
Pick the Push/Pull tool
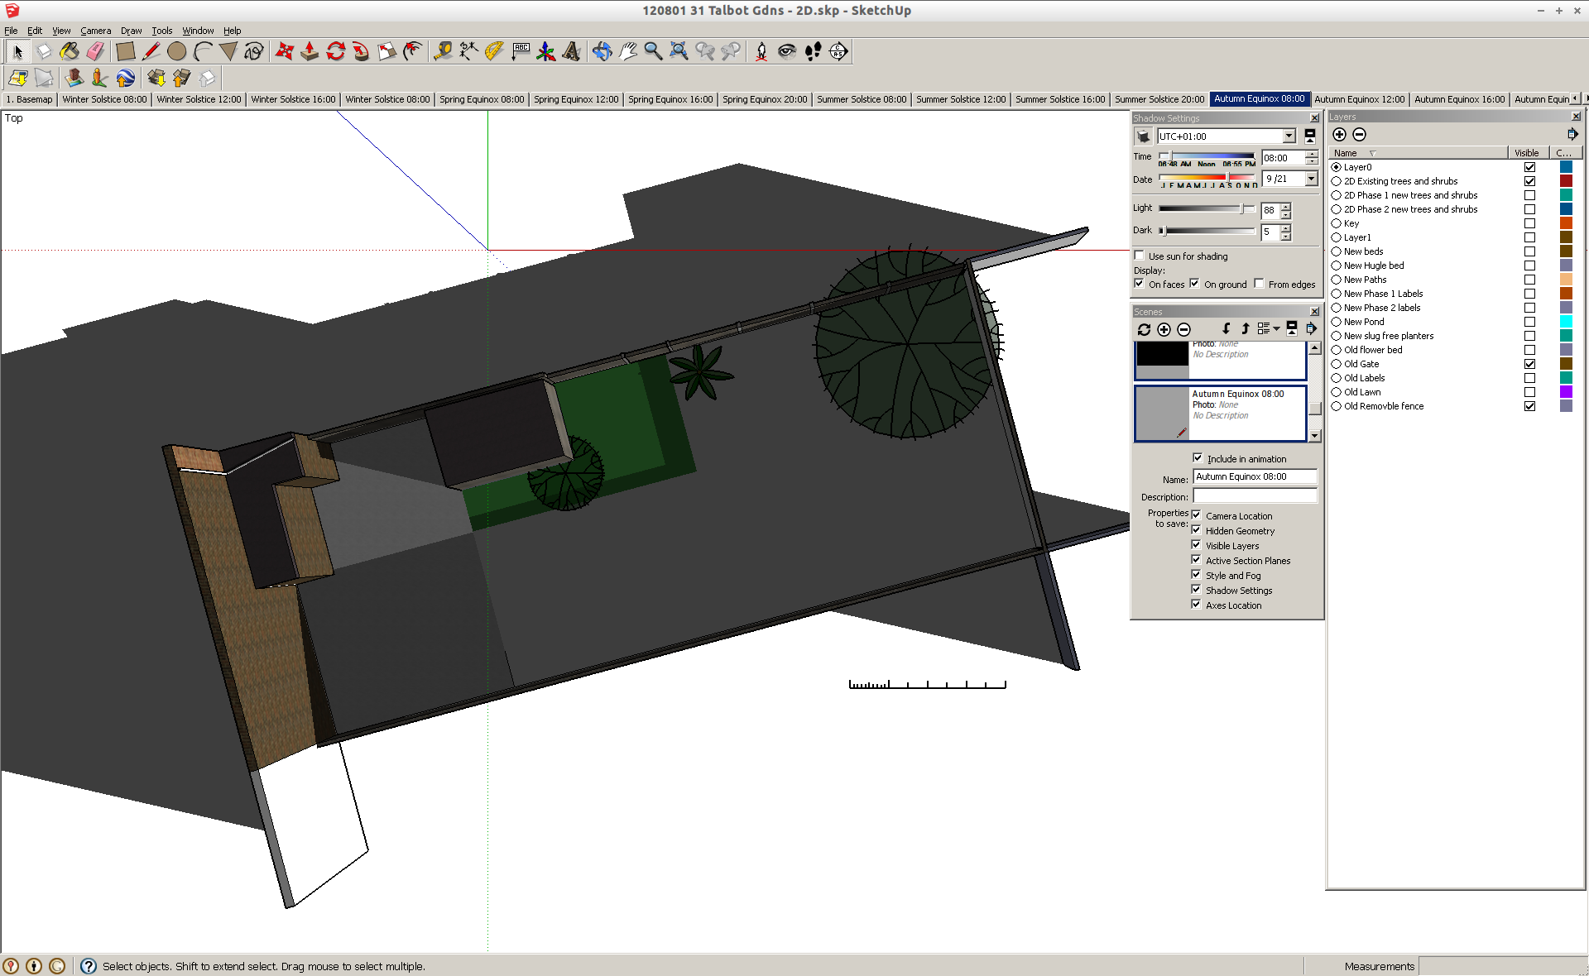pyautogui.click(x=310, y=51)
